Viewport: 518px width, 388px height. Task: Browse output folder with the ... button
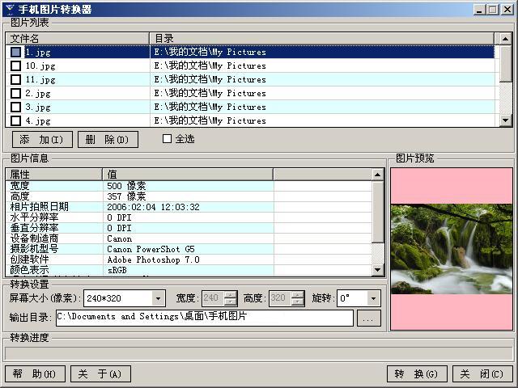[x=368, y=318]
